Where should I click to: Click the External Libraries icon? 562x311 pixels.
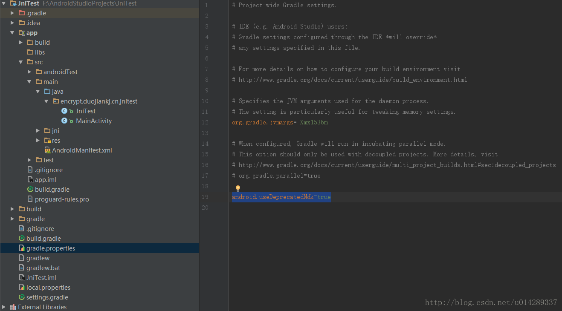point(13,307)
